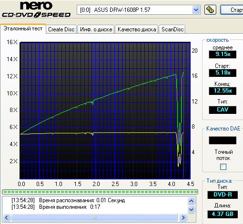Image resolution: width=243 pixels, height=224 pixels.
Task: Click the green test progress bar
Action: 100,192
